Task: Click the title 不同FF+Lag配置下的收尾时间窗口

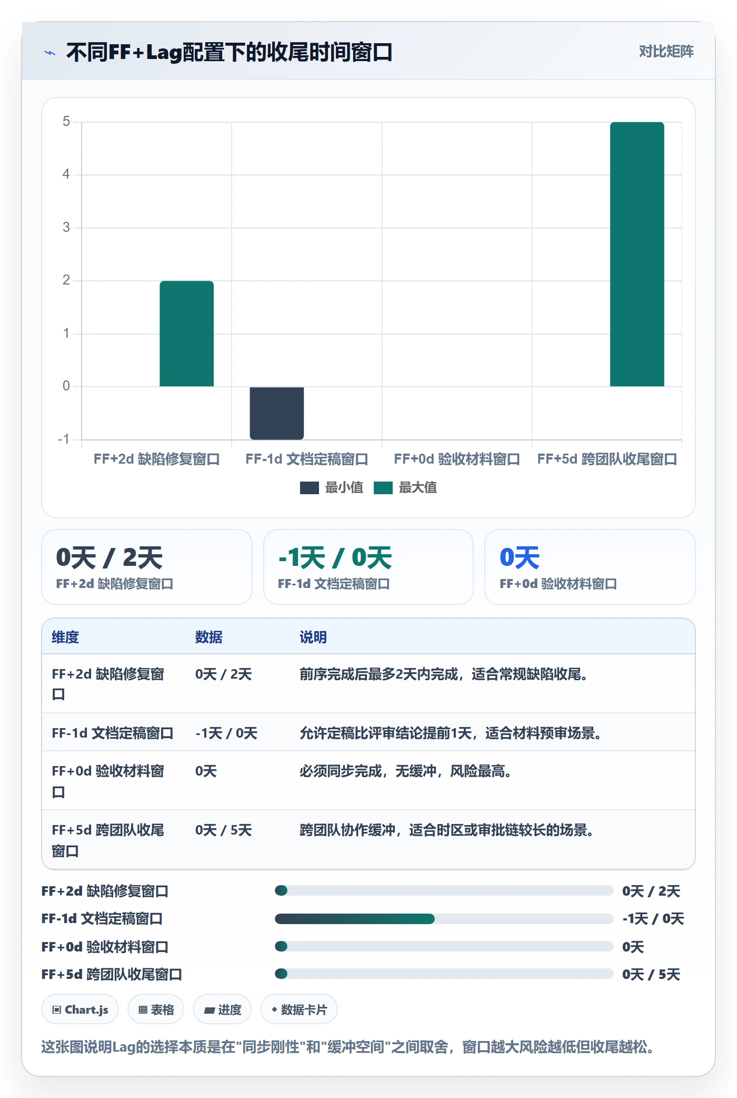Action: 230,52
